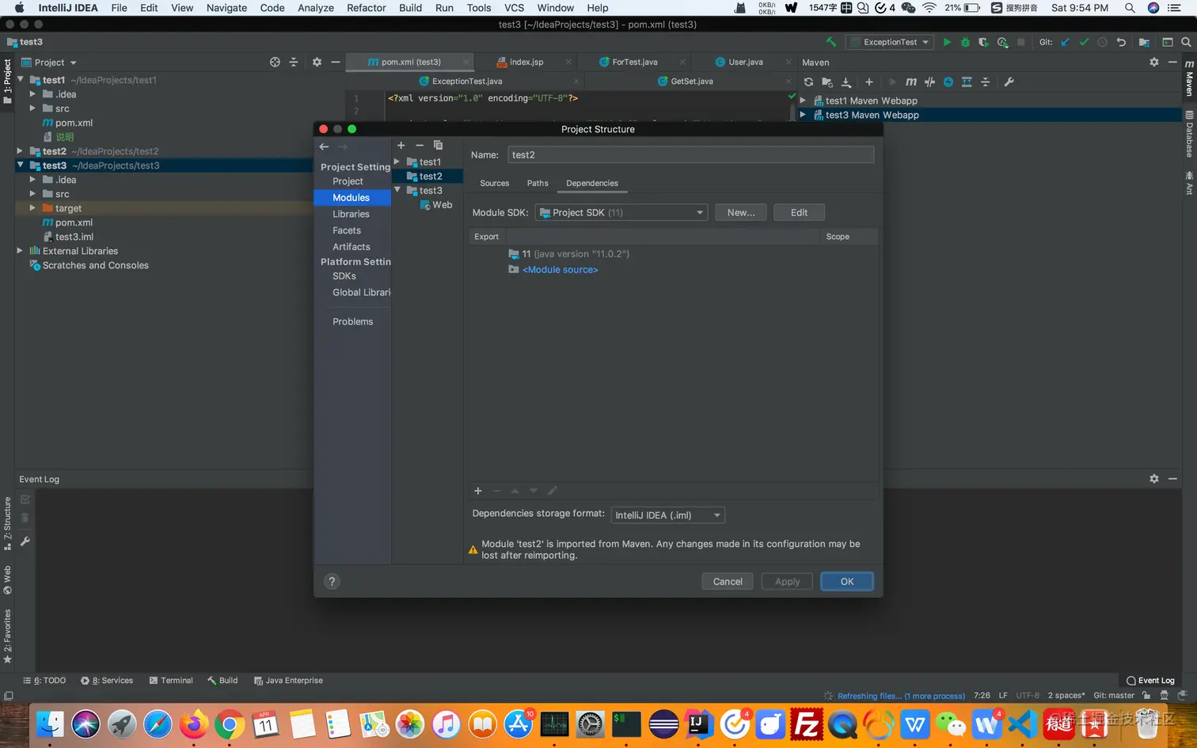Open Maven settings with the wrench icon
The width and height of the screenshot is (1197, 748).
click(x=1009, y=82)
